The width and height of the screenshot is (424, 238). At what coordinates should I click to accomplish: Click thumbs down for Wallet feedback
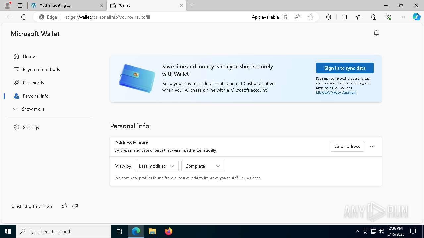coord(75,206)
